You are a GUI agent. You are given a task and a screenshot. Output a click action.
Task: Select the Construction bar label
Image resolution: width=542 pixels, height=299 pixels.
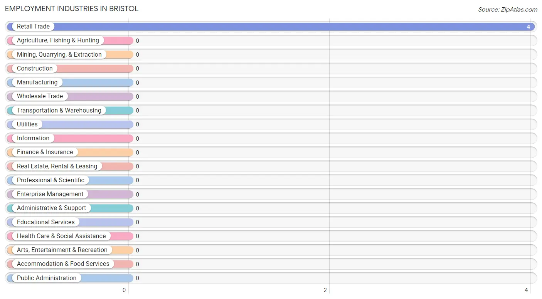pos(35,69)
